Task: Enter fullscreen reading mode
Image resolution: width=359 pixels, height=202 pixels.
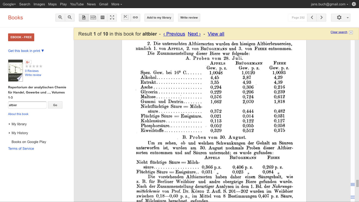Action: point(112,18)
